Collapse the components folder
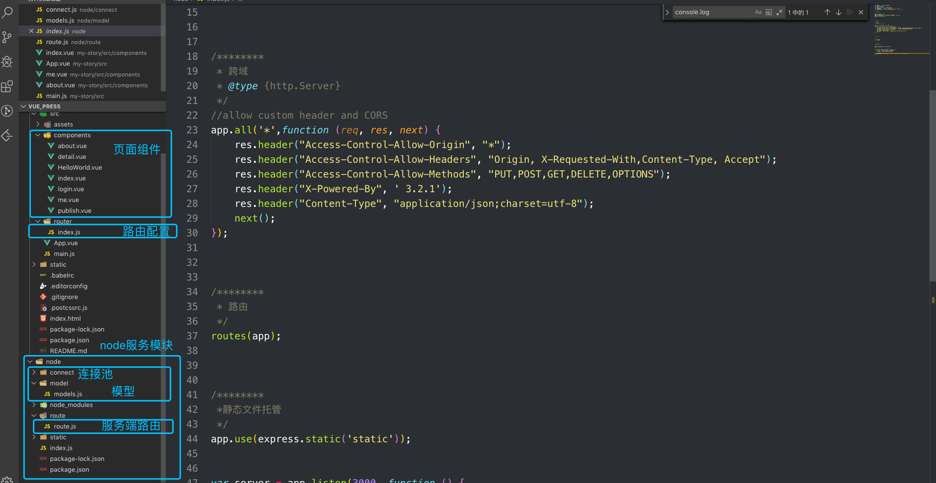The height and width of the screenshot is (483, 936). [38, 135]
